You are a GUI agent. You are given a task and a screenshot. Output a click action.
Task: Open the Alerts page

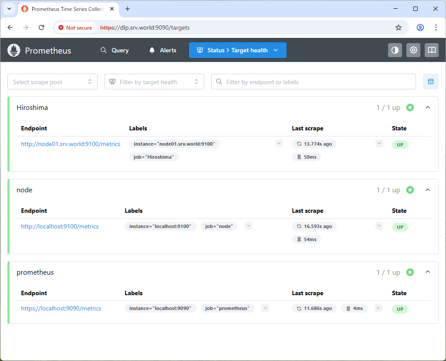(x=163, y=51)
